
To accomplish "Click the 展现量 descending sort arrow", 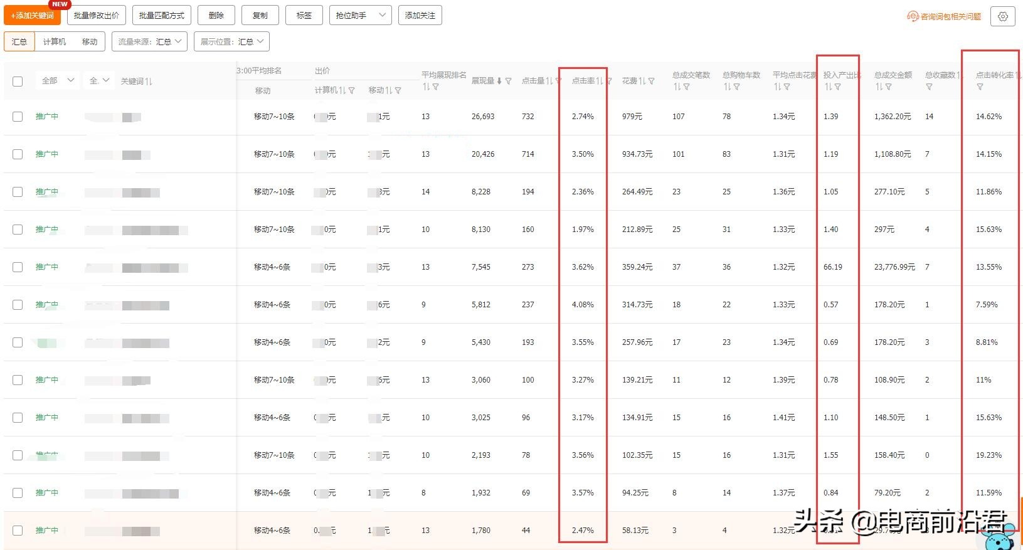I will click(499, 81).
